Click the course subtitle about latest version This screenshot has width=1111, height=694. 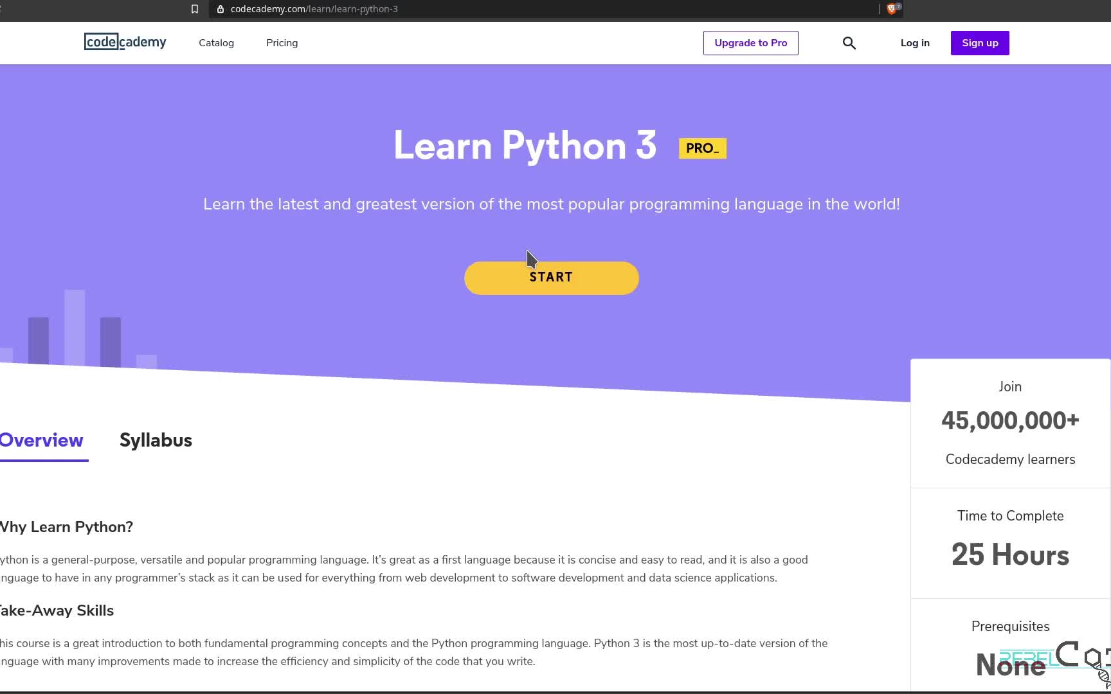point(552,204)
